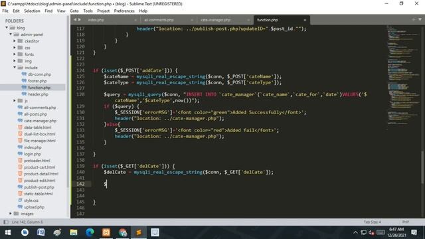425x239 pixels.
Task: Open File Explorer from taskbar
Action: pos(74,232)
